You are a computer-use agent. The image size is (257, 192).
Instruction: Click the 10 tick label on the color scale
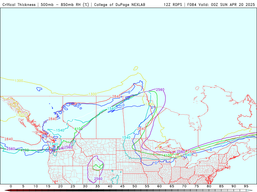(36, 186)
